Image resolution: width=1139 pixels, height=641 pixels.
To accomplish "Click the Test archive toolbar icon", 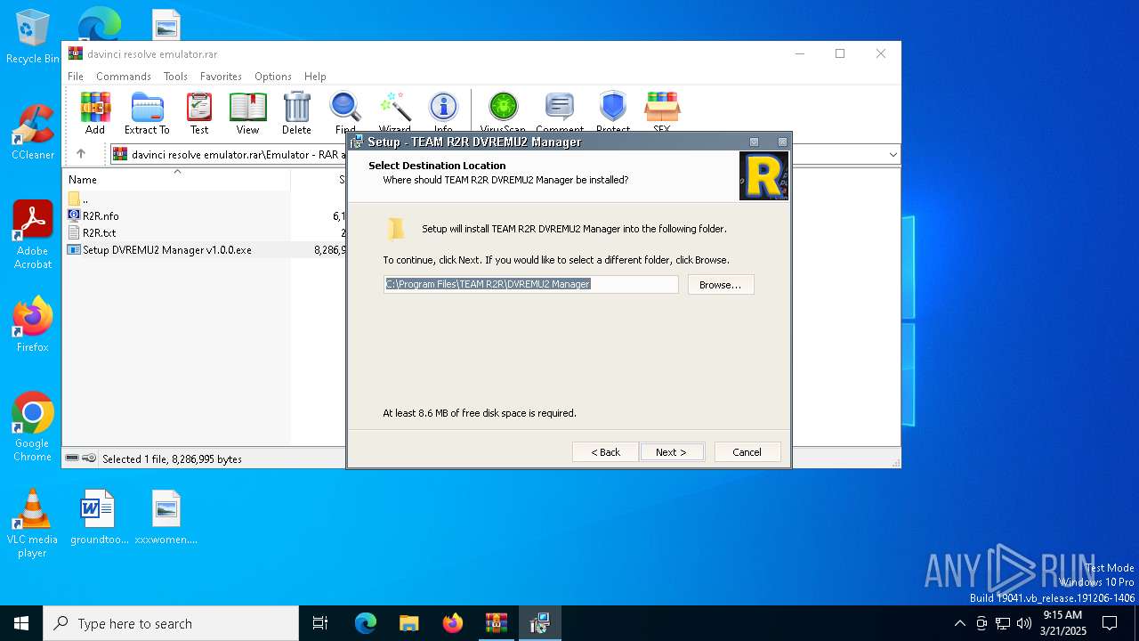I will click(199, 113).
